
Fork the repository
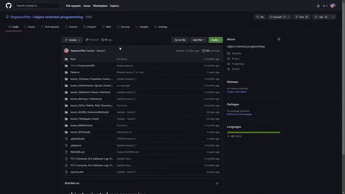(302, 17)
